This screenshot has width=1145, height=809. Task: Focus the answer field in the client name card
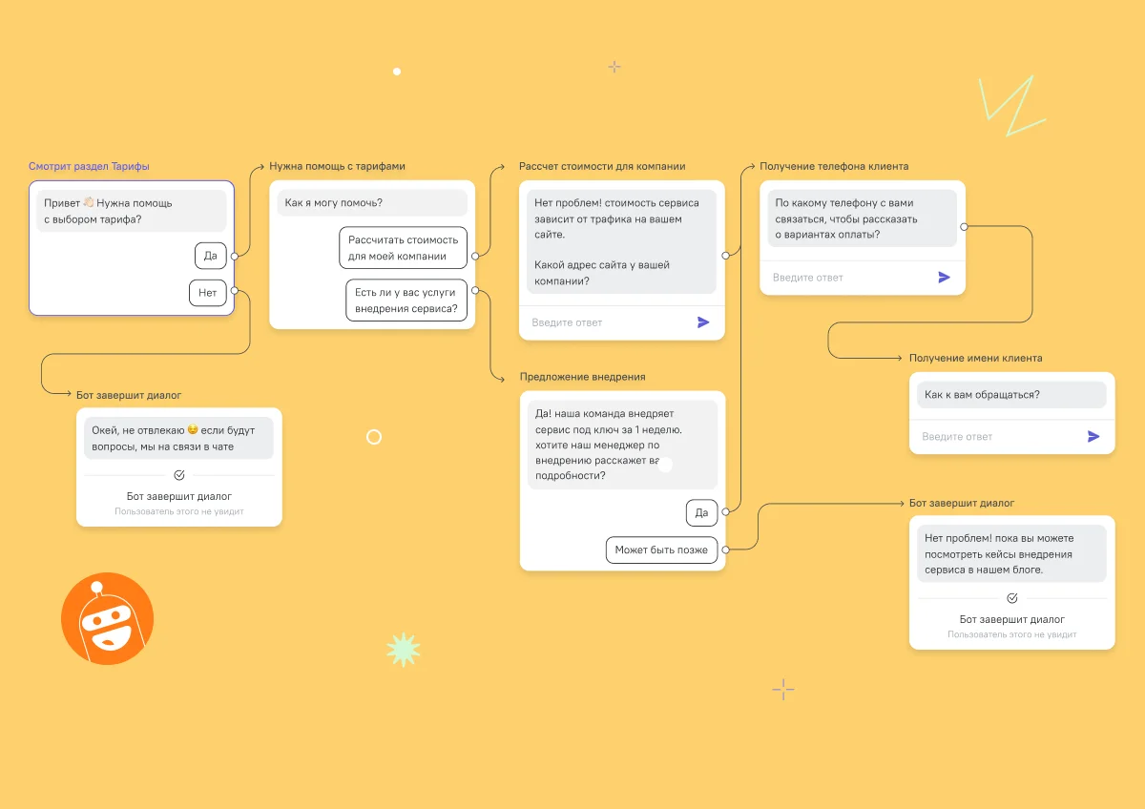tap(1012, 437)
